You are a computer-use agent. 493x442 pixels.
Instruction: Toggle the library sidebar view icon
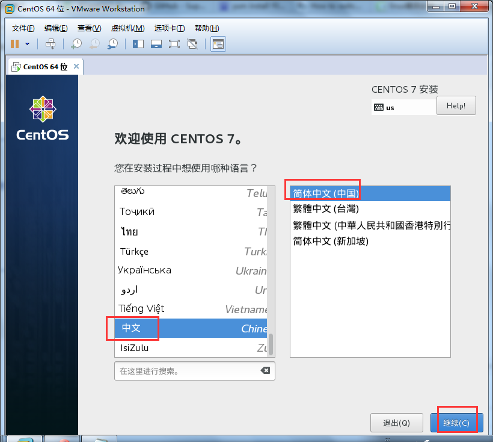(x=138, y=44)
